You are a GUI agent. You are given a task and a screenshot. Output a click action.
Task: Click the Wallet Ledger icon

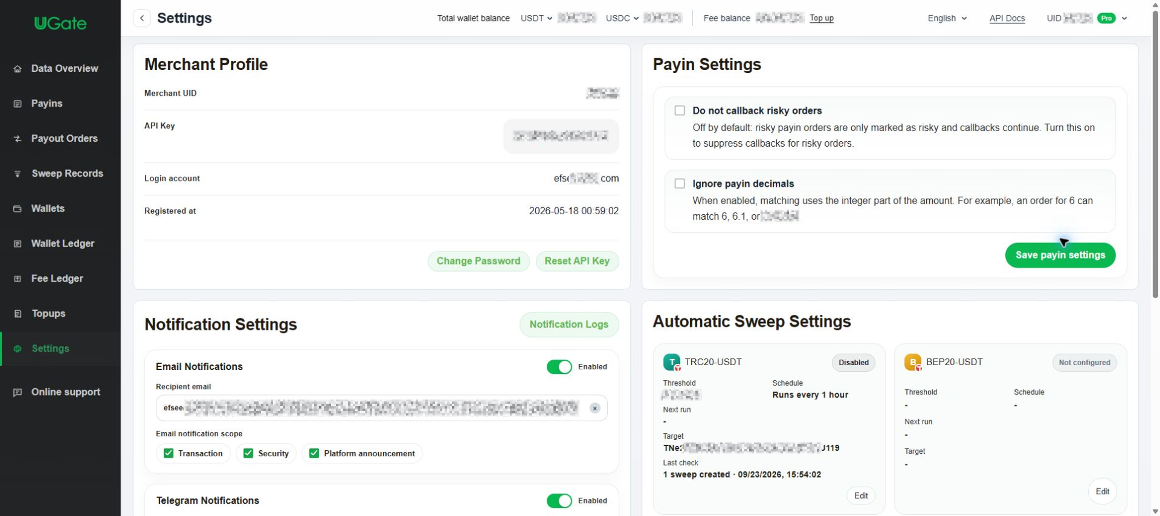(18, 244)
